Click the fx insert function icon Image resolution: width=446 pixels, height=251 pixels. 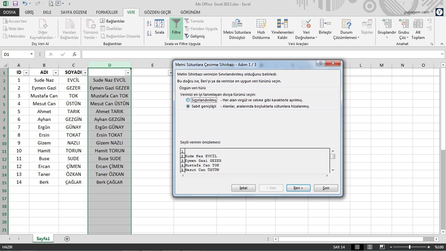75,54
